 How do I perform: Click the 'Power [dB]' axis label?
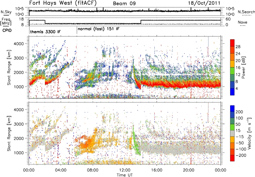click(x=243, y=67)
